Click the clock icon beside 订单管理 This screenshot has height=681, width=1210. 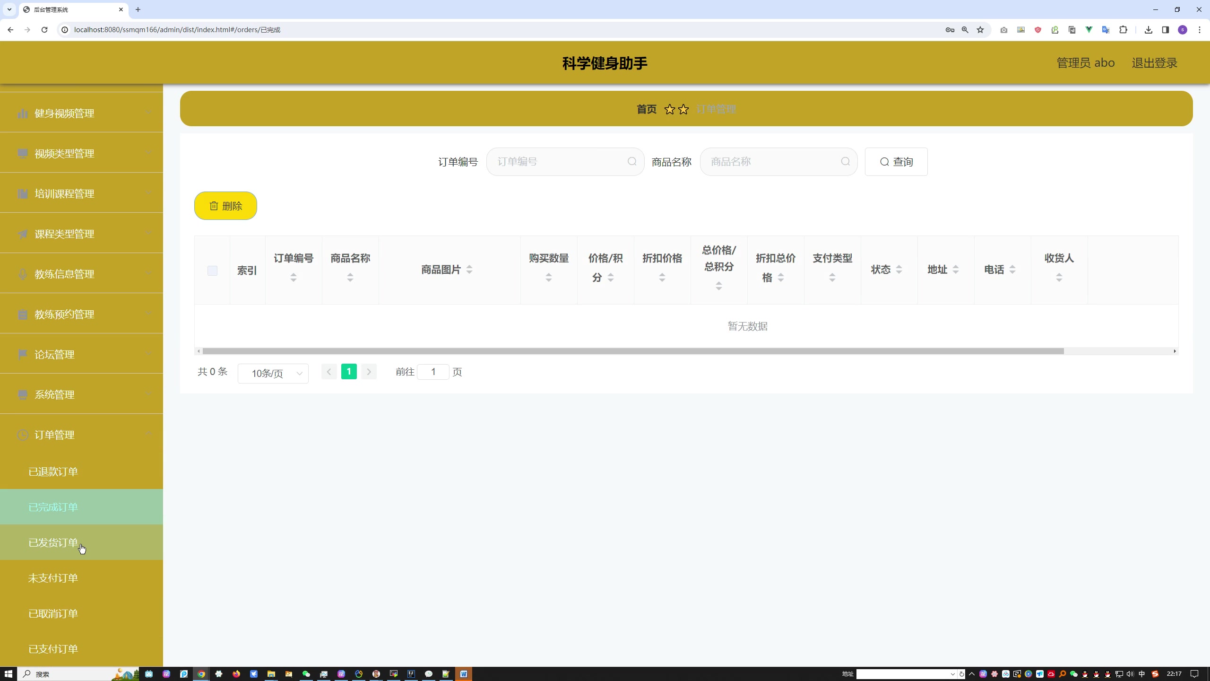22,435
